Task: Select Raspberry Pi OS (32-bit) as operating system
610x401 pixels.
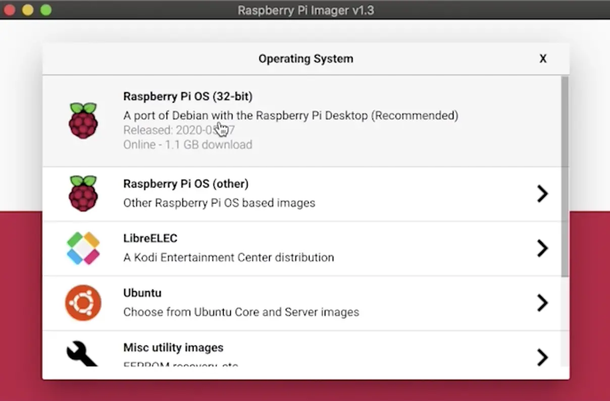Action: pyautogui.click(x=252, y=120)
